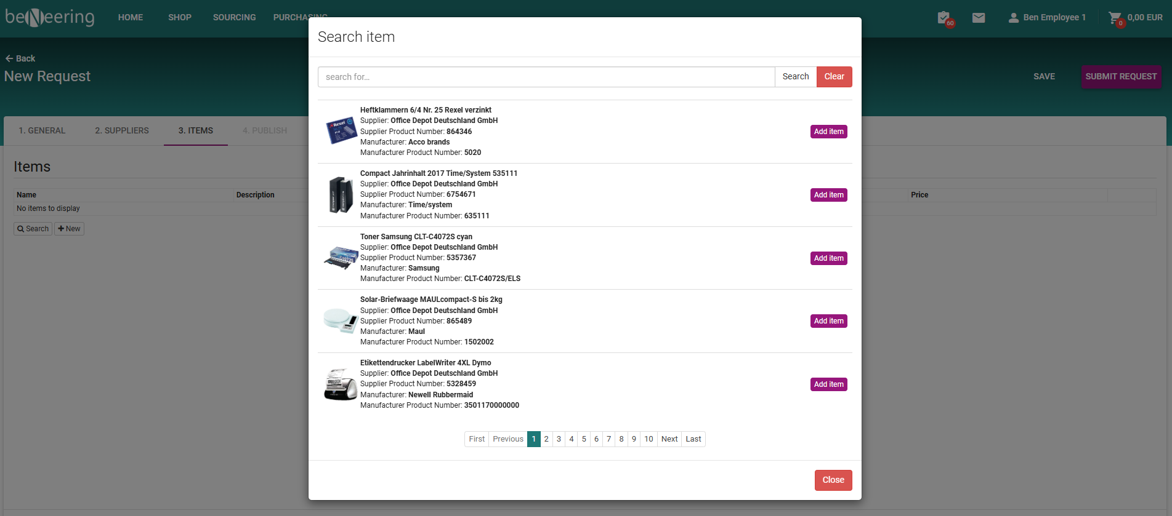Click the Dymo LabelWriter product image
Viewport: 1172px width, 516px height.
tap(341, 384)
